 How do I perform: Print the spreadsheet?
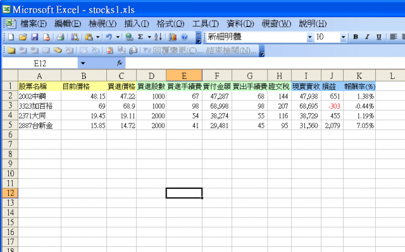coord(61,37)
